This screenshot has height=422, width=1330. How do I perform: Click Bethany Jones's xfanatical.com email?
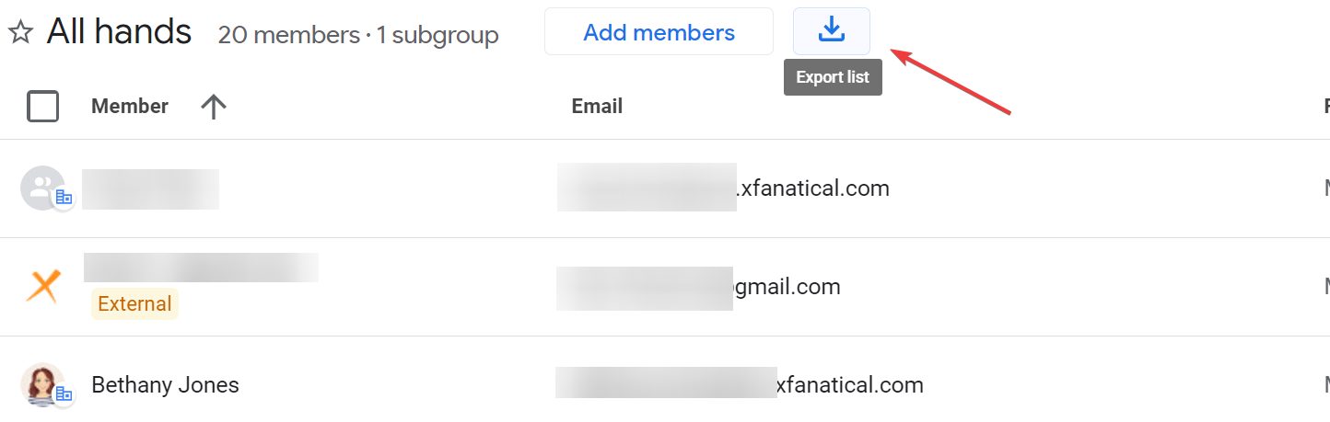tap(848, 384)
